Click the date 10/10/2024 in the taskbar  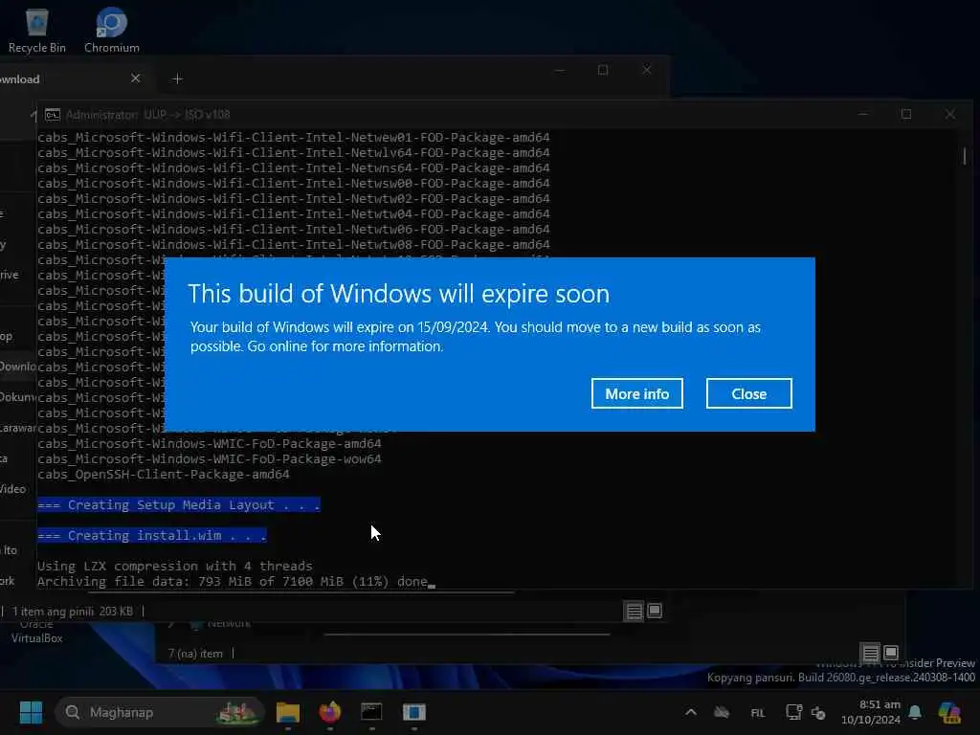871,720
